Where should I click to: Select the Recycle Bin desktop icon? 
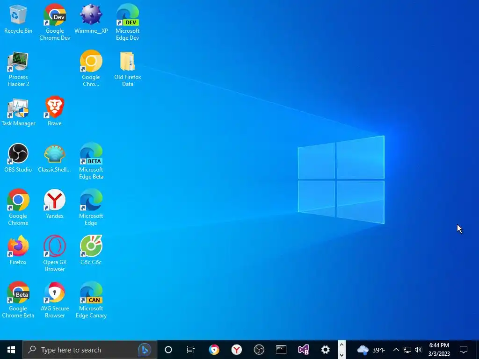(18, 19)
